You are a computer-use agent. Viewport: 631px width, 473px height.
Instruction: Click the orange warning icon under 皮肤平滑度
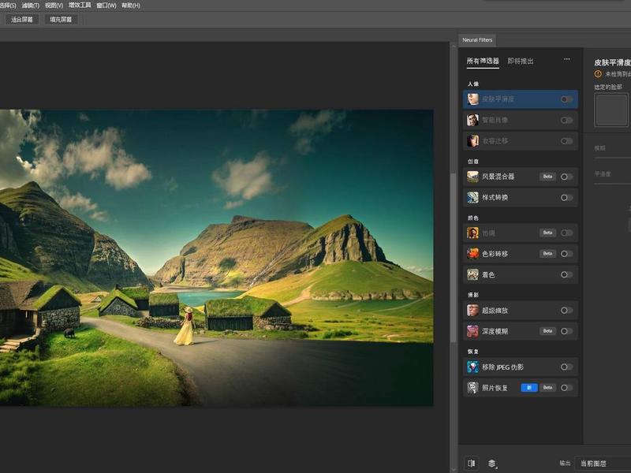598,74
